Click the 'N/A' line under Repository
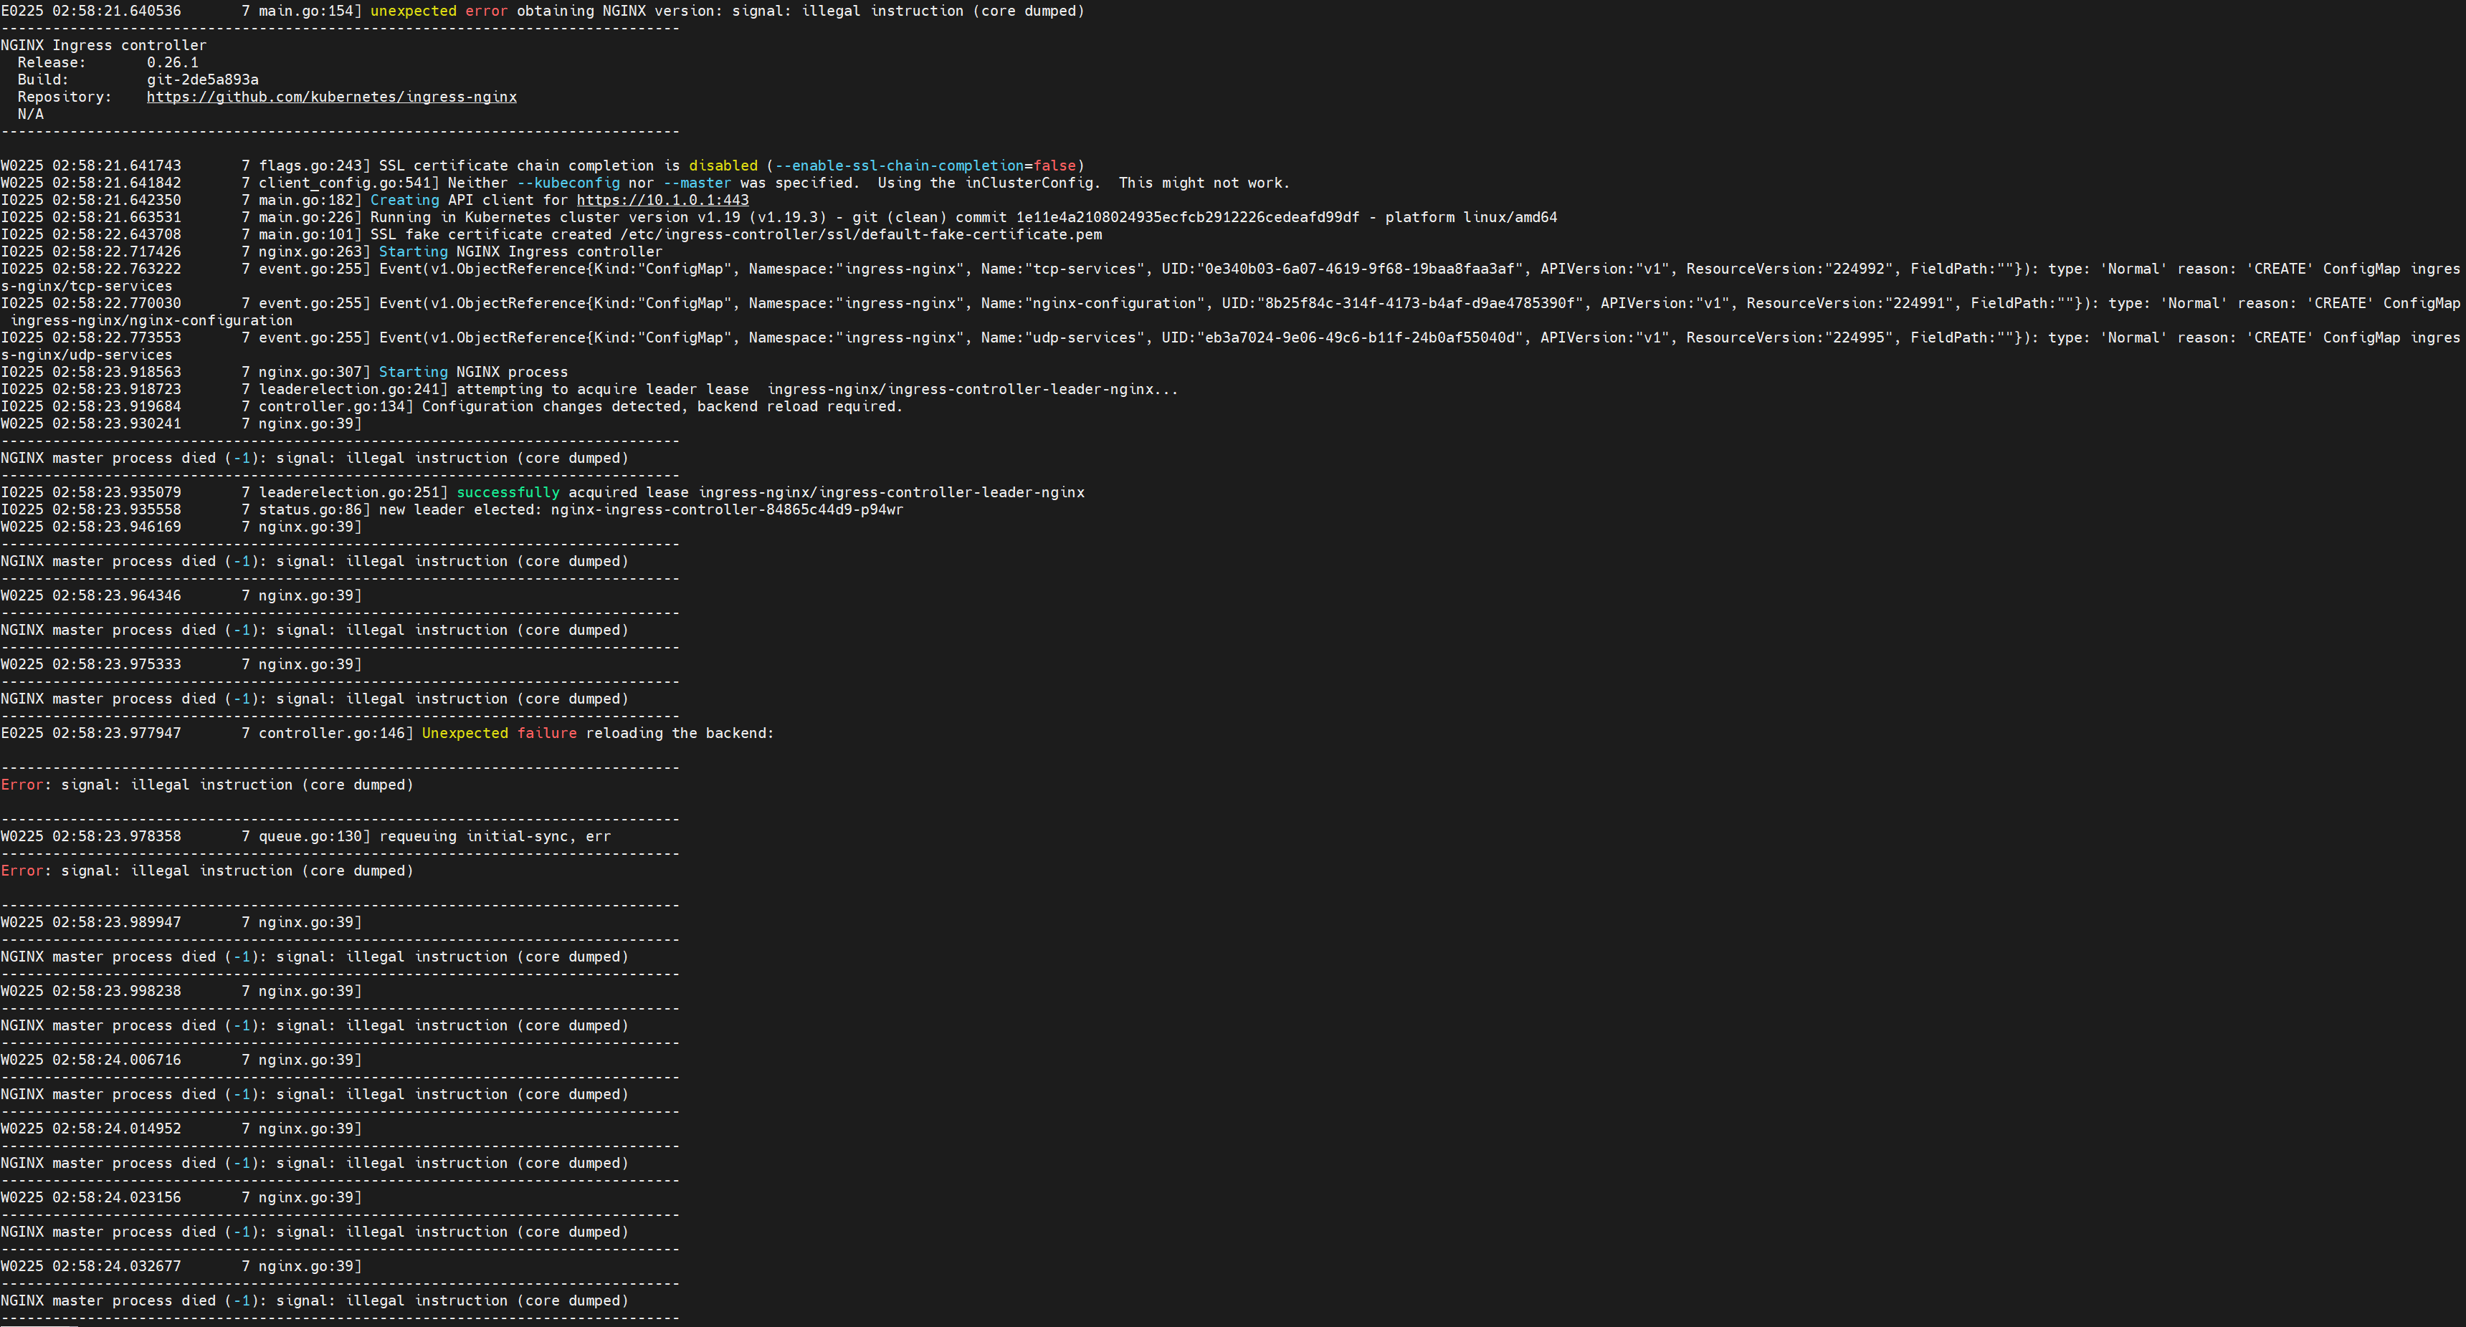 tap(29, 114)
